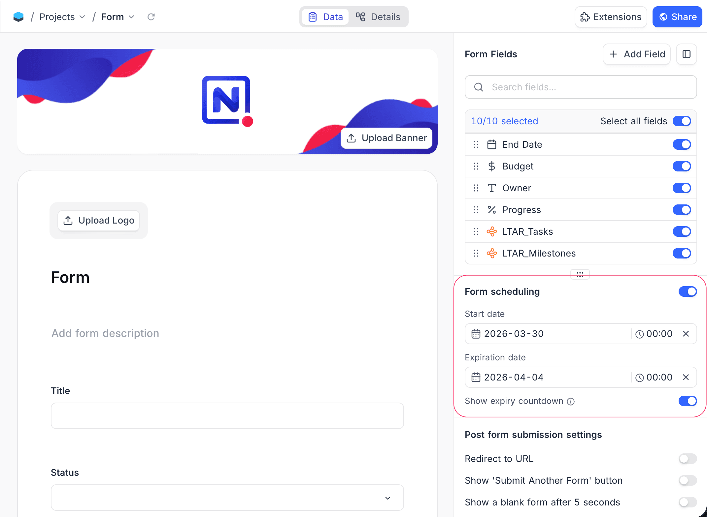Clear the expiration date with X icon

click(x=686, y=377)
